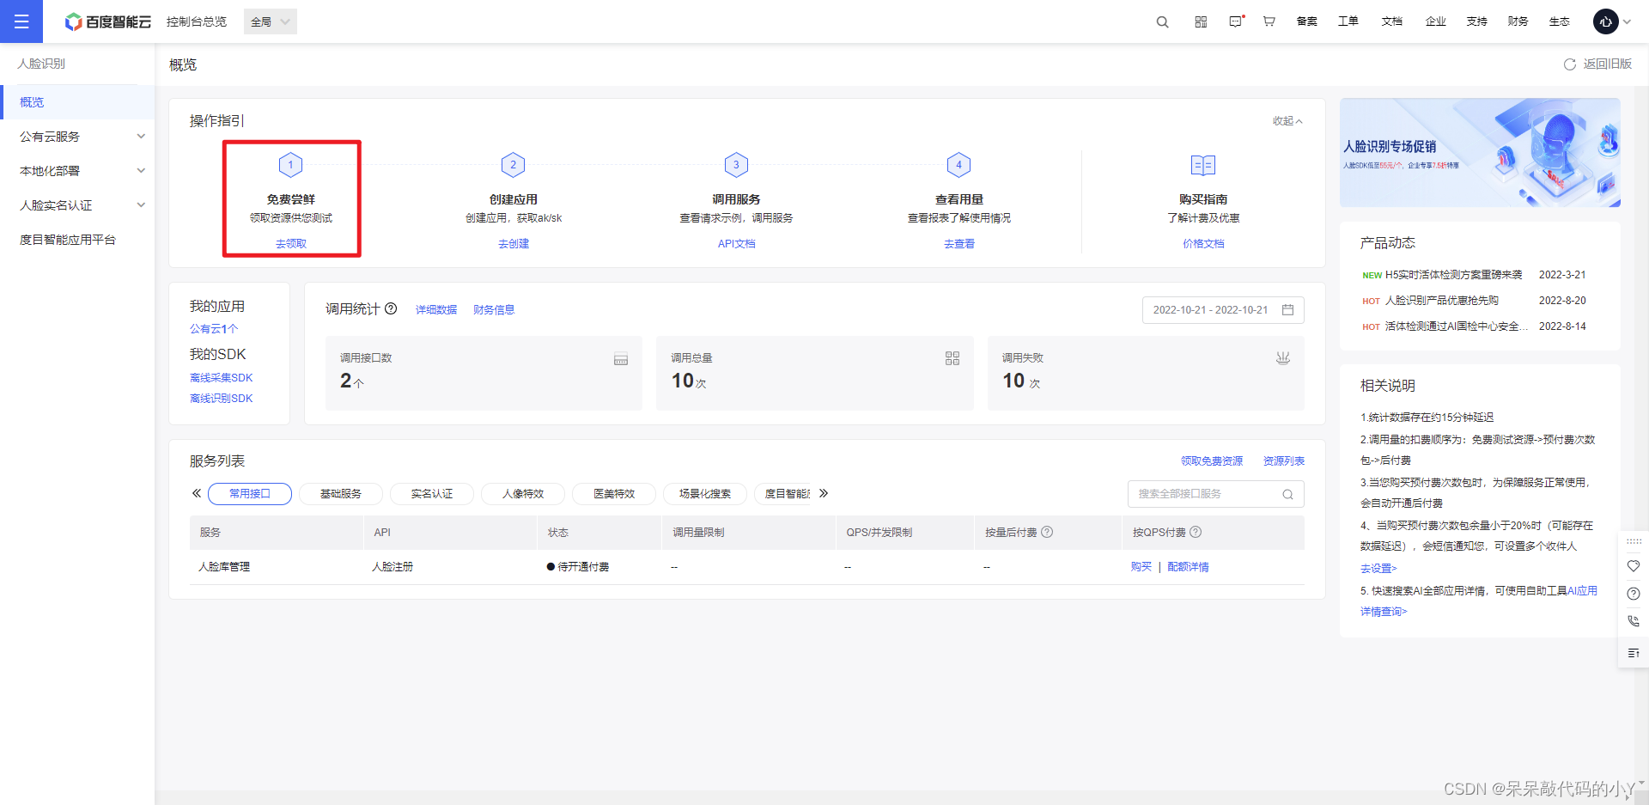Open the 资源列表 link
This screenshot has width=1649, height=805.
(x=1284, y=461)
